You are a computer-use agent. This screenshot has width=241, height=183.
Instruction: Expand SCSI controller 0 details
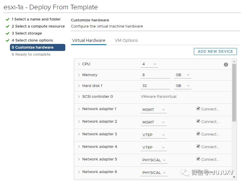point(79,97)
